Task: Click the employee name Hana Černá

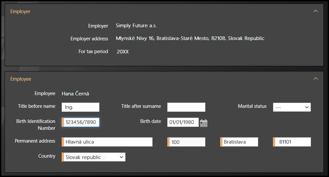Action: tap(75, 94)
